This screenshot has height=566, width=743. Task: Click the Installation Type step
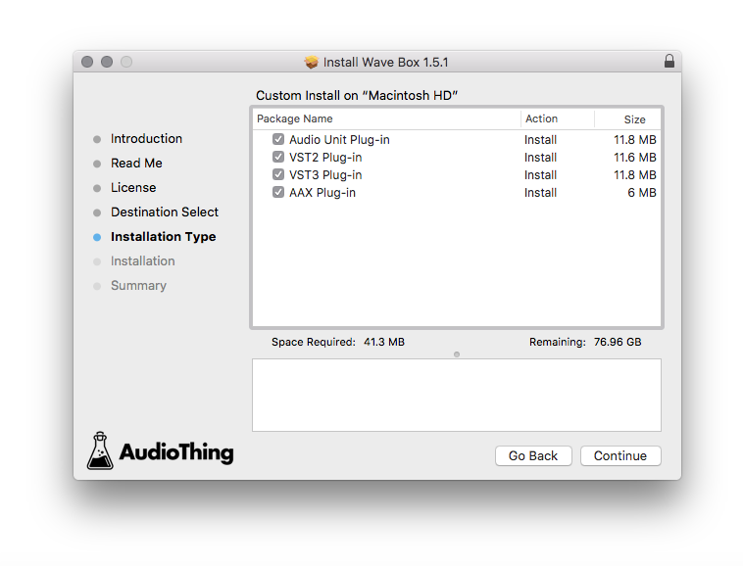click(x=163, y=237)
